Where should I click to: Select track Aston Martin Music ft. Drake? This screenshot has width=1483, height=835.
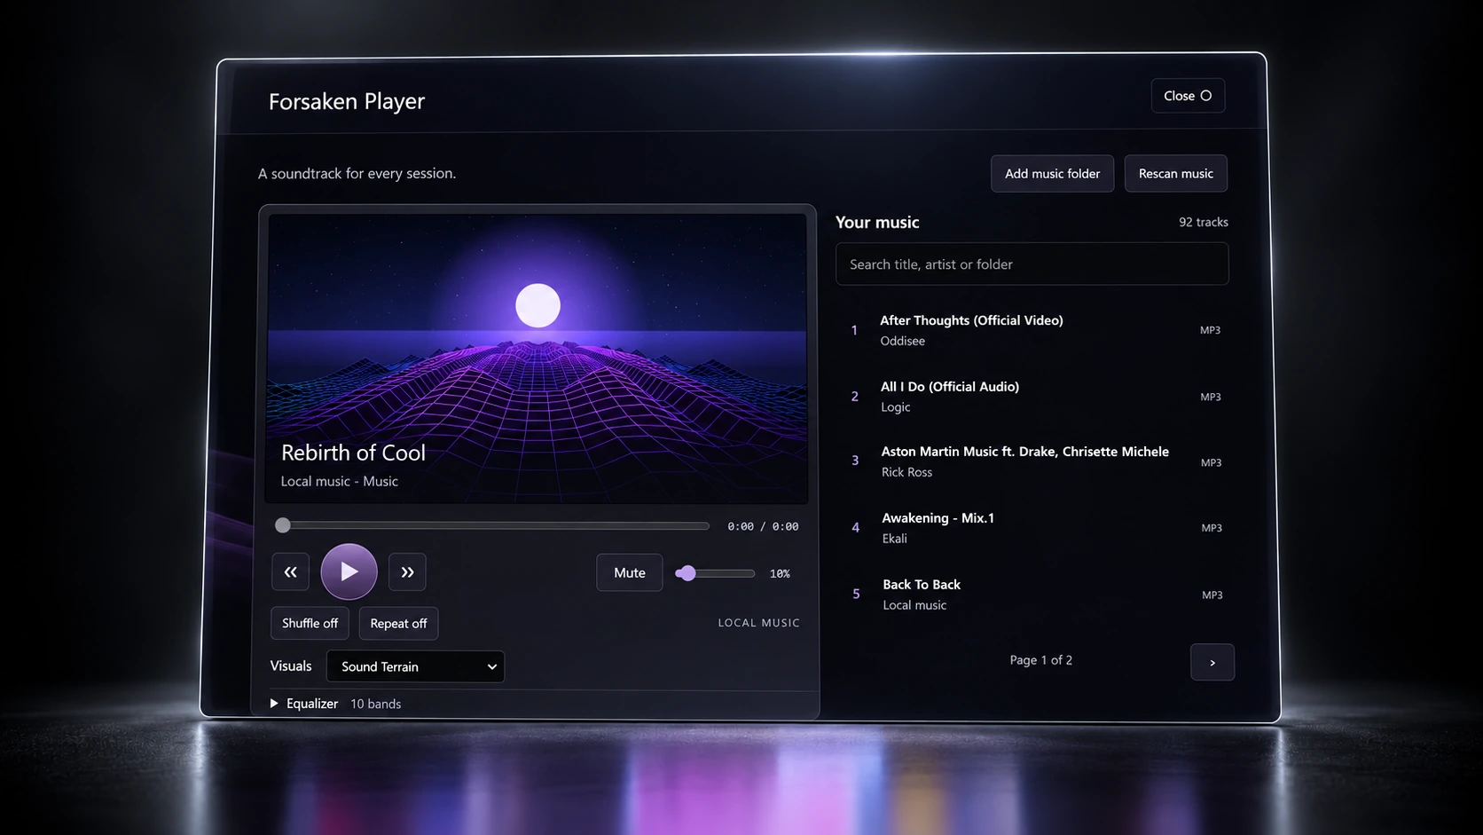pyautogui.click(x=1034, y=461)
